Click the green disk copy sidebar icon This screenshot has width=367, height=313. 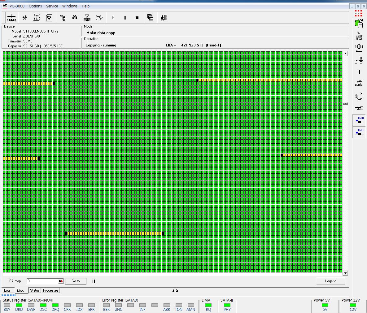359,23
